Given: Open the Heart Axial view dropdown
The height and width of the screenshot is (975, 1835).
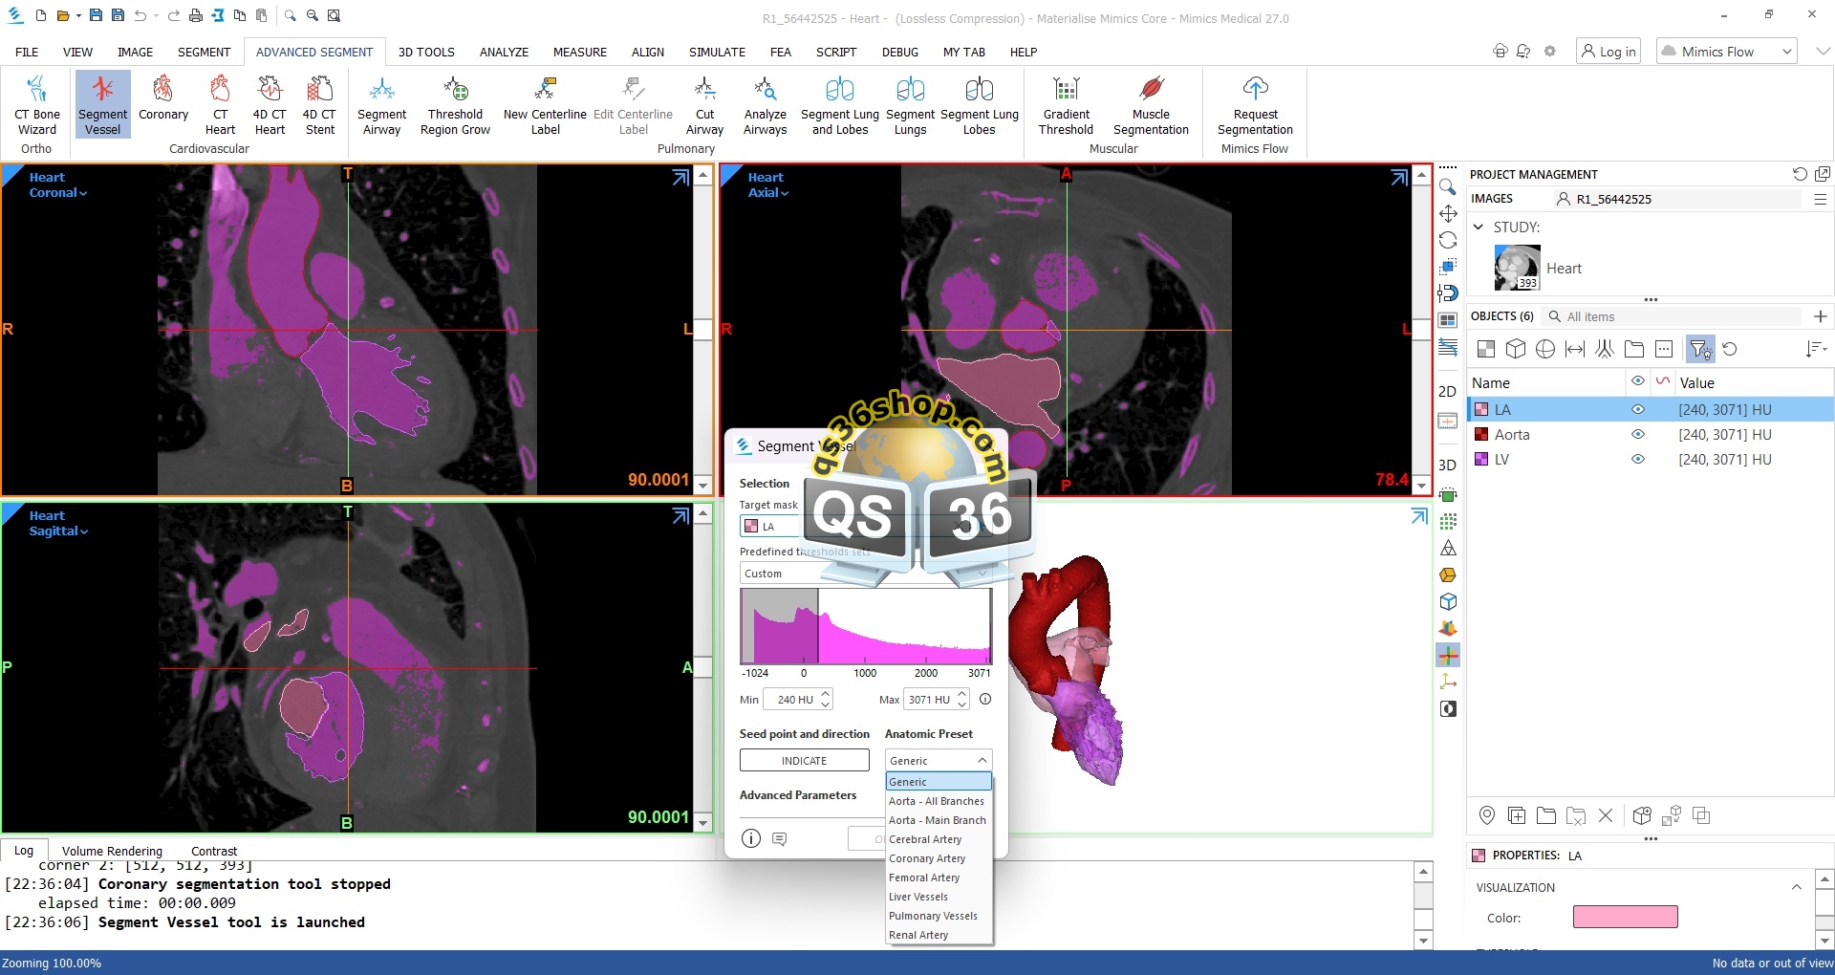Looking at the screenshot, I should (768, 193).
